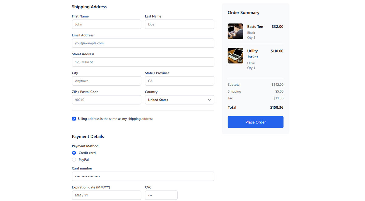Click the Country dropdown chevron arrow
The width and height of the screenshot is (365, 201).
(x=209, y=100)
